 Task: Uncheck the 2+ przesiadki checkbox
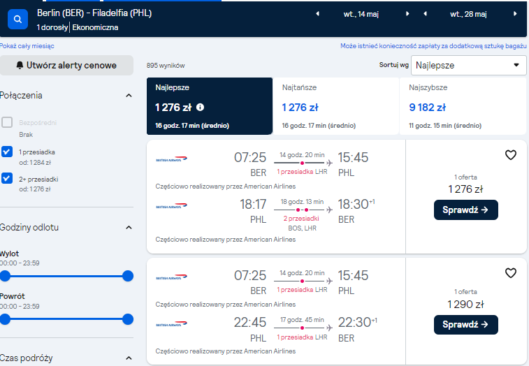(x=7, y=178)
